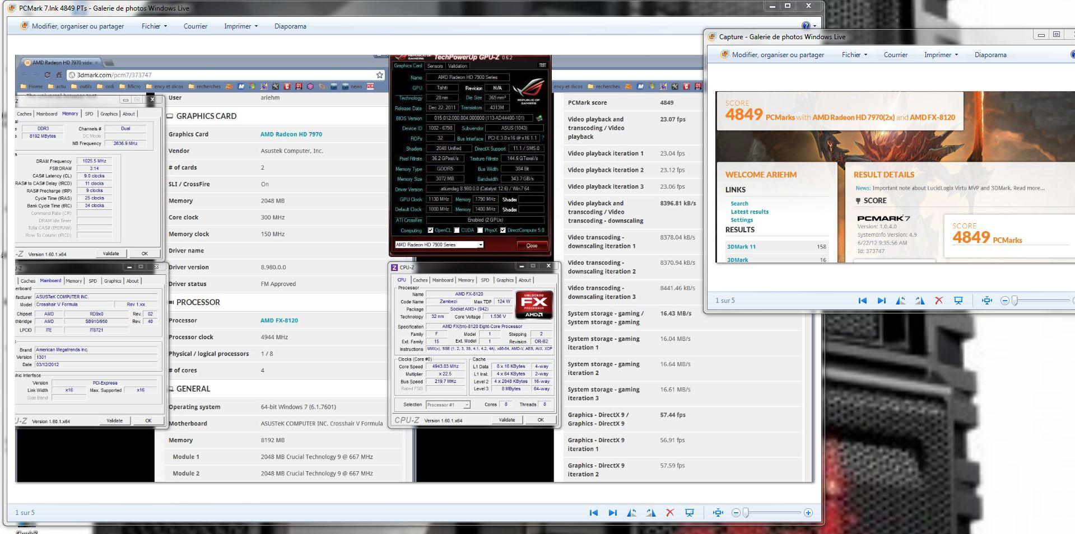
Task: Switch to Caches tab in CPU-Z CPU window
Action: (420, 280)
